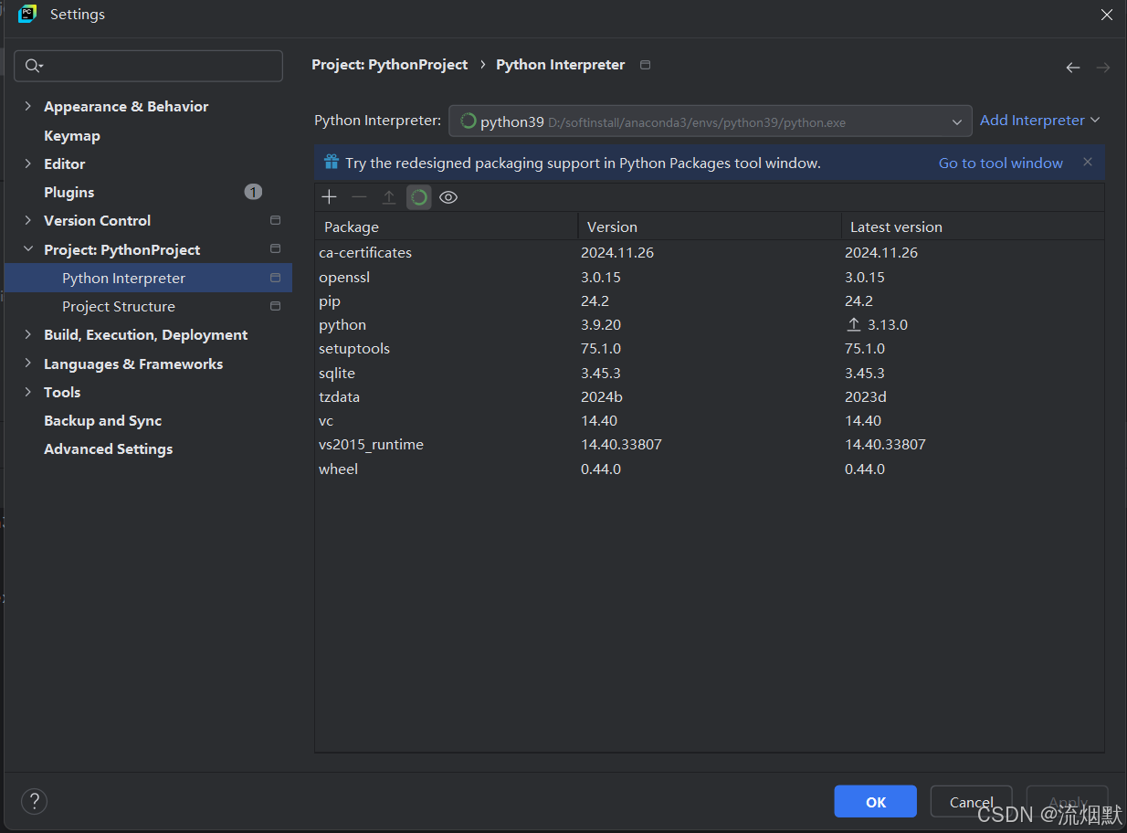Expand Languages & Frameworks section
The height and width of the screenshot is (833, 1127).
pyautogui.click(x=27, y=364)
